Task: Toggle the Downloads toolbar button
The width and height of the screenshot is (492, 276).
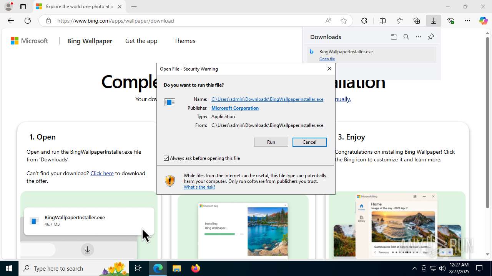Action: pyautogui.click(x=434, y=21)
